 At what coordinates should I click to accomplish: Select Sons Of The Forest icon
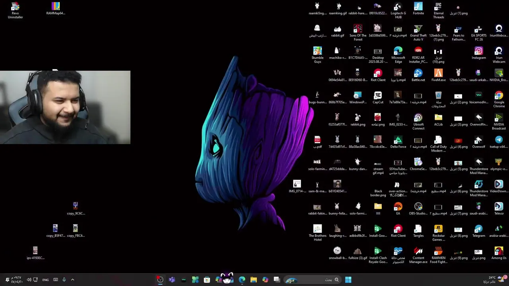(x=358, y=33)
